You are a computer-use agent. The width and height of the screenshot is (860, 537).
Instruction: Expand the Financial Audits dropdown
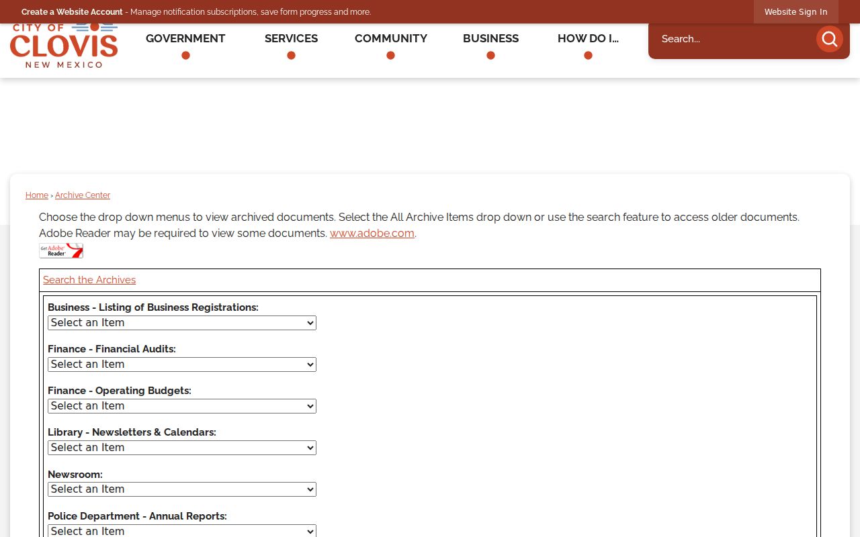pos(182,364)
